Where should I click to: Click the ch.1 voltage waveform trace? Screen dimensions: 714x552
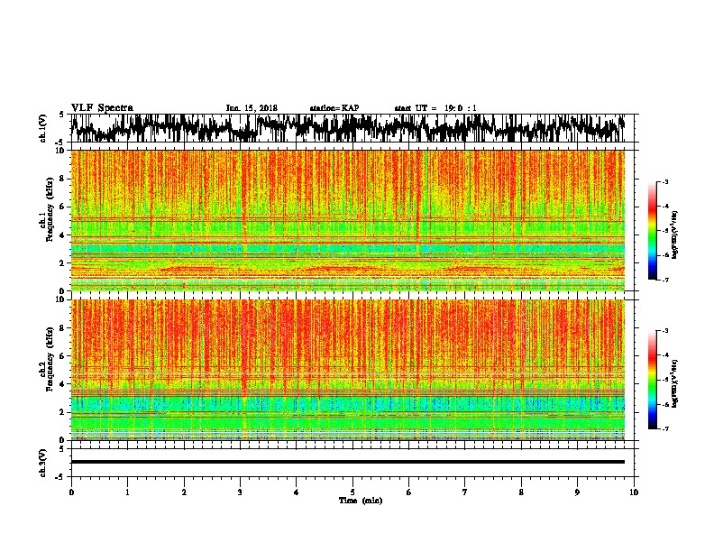347,128
